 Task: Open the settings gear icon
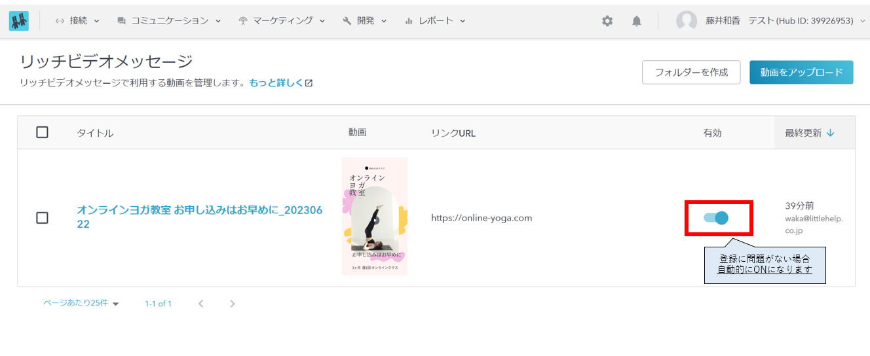coord(607,21)
